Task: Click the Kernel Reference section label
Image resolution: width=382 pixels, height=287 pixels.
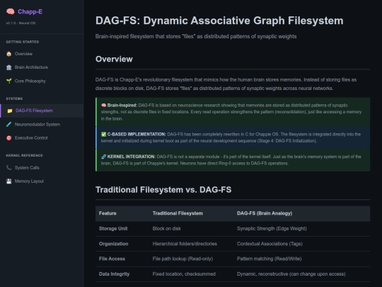Action: tap(24, 155)
